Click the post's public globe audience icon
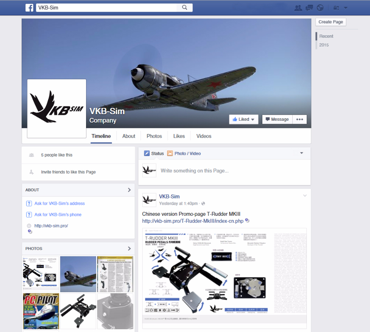Screen dimensions: 370x332 tap(203, 203)
